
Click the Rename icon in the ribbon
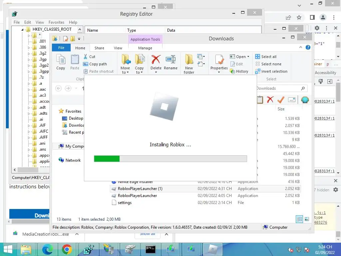point(171,59)
